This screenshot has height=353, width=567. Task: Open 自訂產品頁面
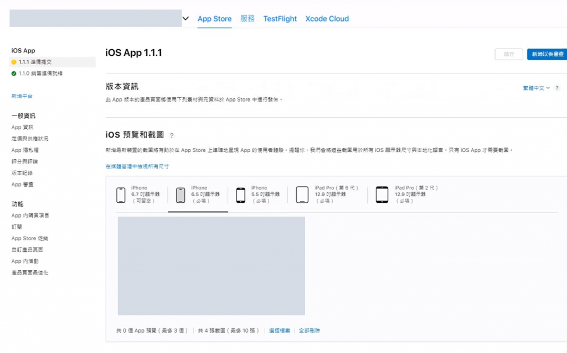click(x=27, y=250)
